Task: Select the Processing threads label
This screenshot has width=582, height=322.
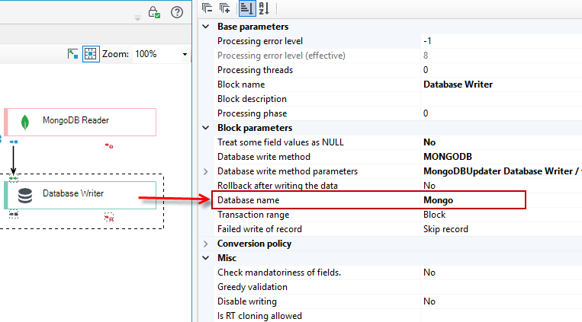Action: pos(255,70)
